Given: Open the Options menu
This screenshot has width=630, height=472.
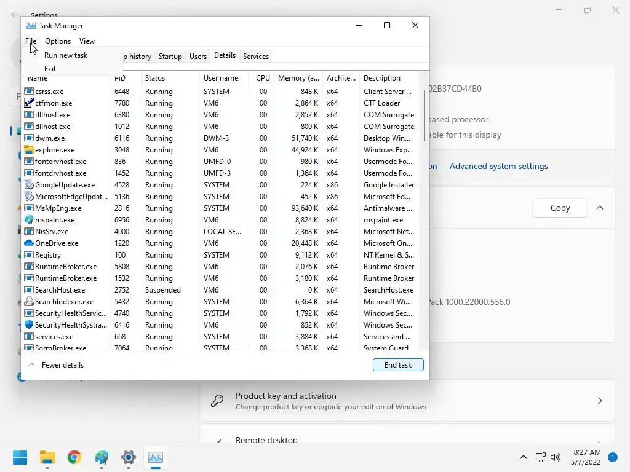Looking at the screenshot, I should (58, 41).
